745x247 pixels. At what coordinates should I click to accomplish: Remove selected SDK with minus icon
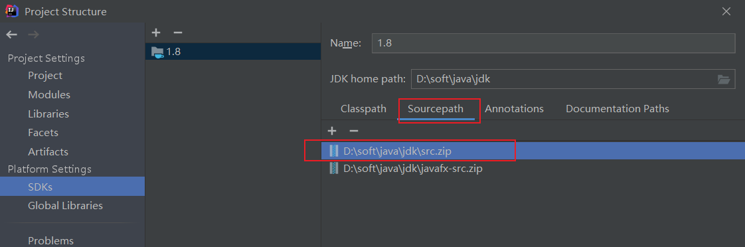coord(178,33)
